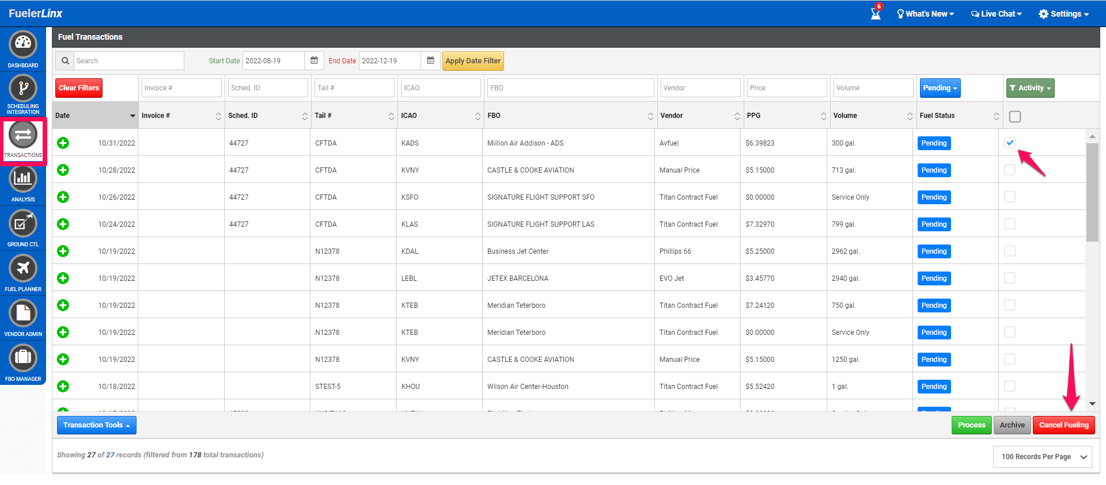This screenshot has height=485, width=1106.
Task: Click the search magnifier icon
Action: [x=65, y=60]
